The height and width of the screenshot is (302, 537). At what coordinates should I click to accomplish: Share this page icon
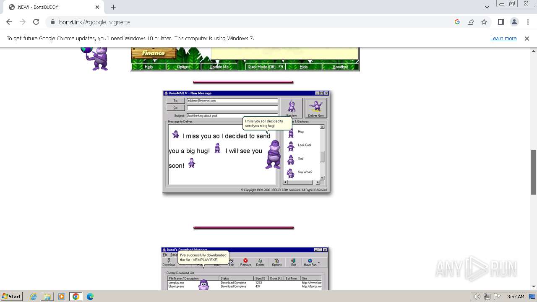pyautogui.click(x=471, y=22)
